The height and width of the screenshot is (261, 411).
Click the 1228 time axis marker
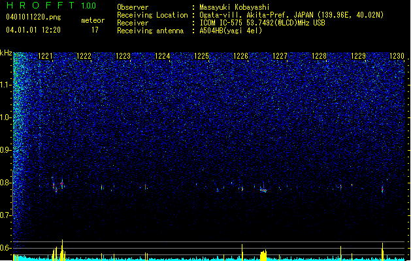coord(319,56)
